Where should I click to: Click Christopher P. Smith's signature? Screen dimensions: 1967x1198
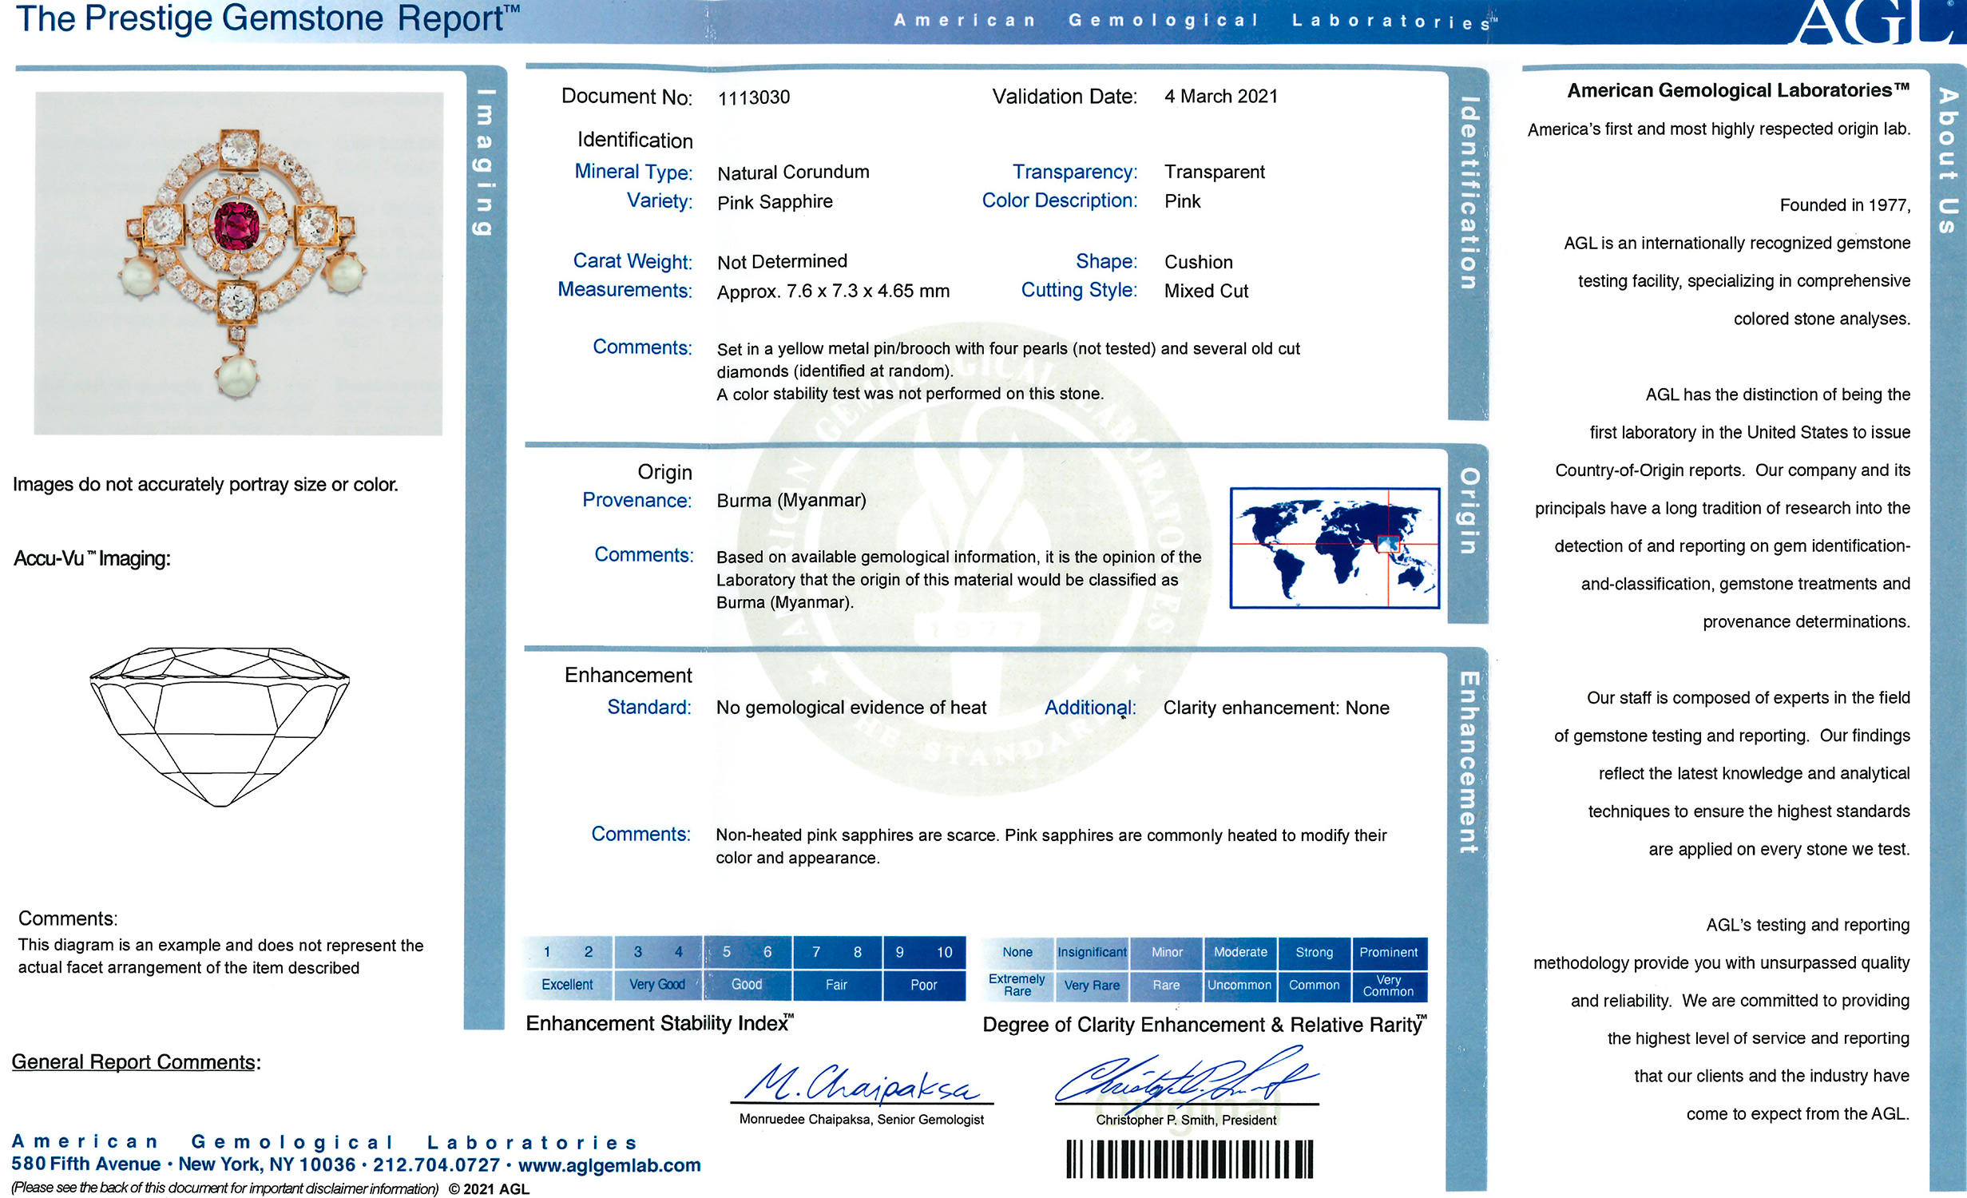tap(1186, 1078)
